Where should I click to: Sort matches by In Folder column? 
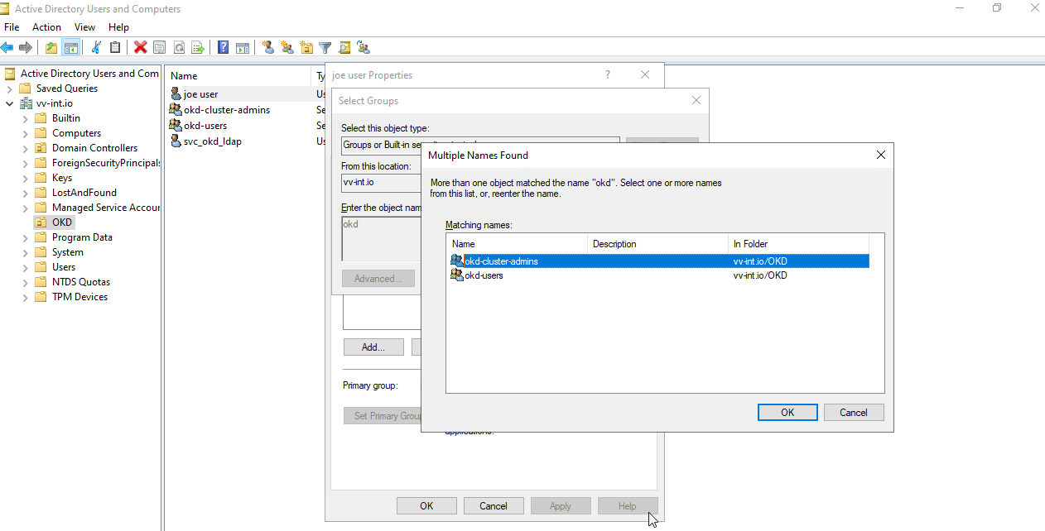750,244
